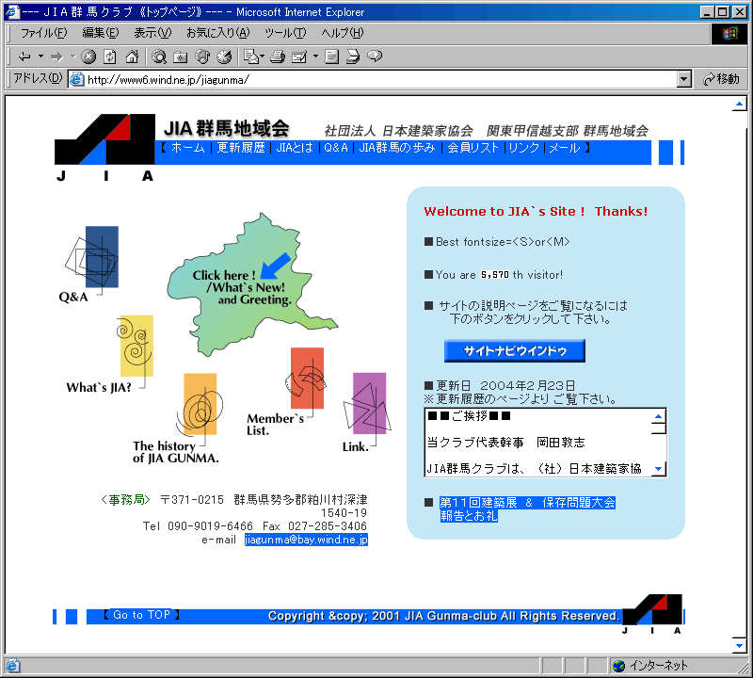Click the IE page icon in the title bar
The width and height of the screenshot is (753, 678).
11,11
